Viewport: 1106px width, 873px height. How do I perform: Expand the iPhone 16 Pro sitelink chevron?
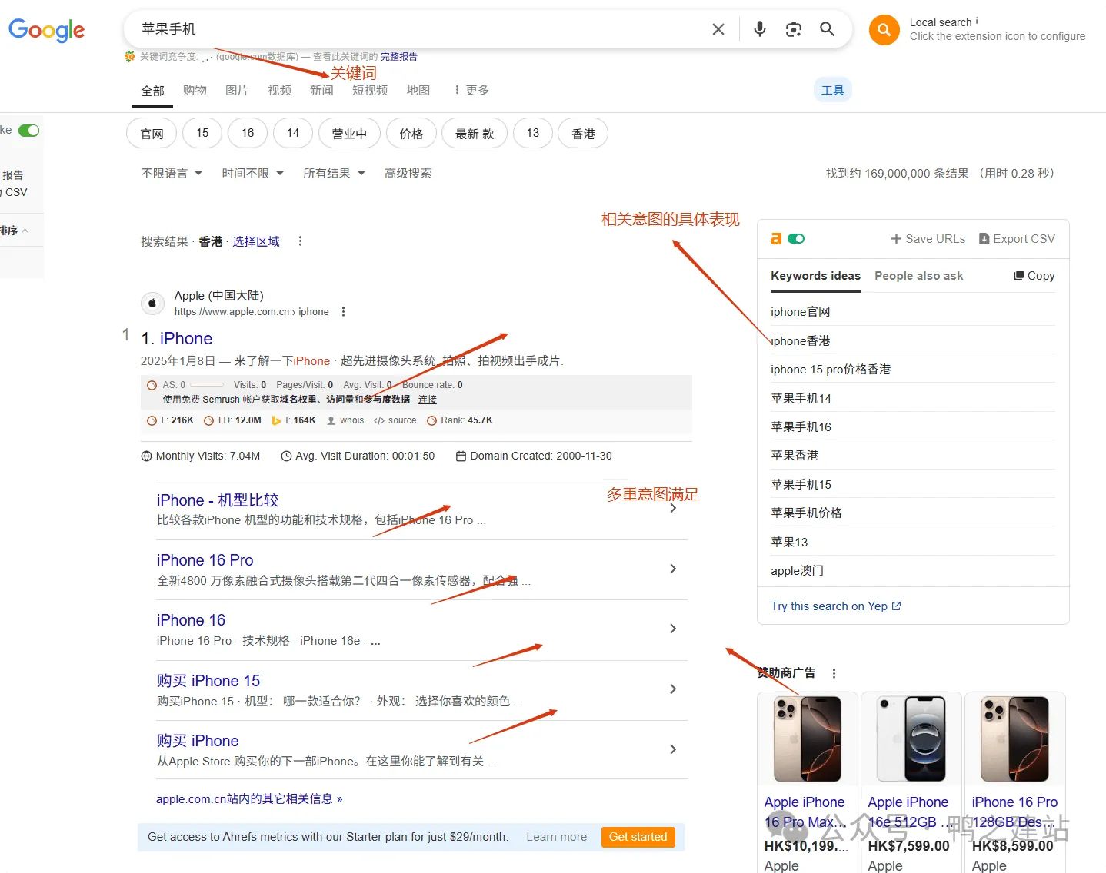[x=673, y=569]
